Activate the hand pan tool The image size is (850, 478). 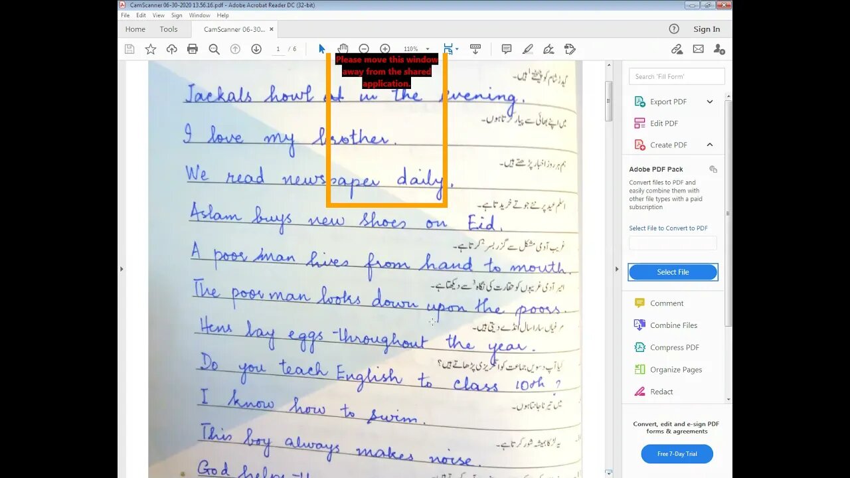[x=343, y=49]
